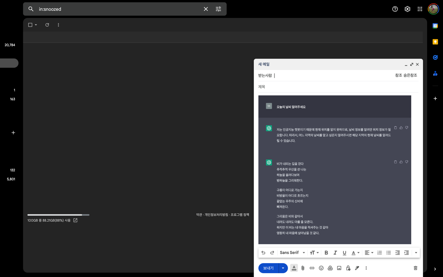The height and width of the screenshot is (277, 443).
Task: Open Google apps grid
Action: (x=420, y=9)
